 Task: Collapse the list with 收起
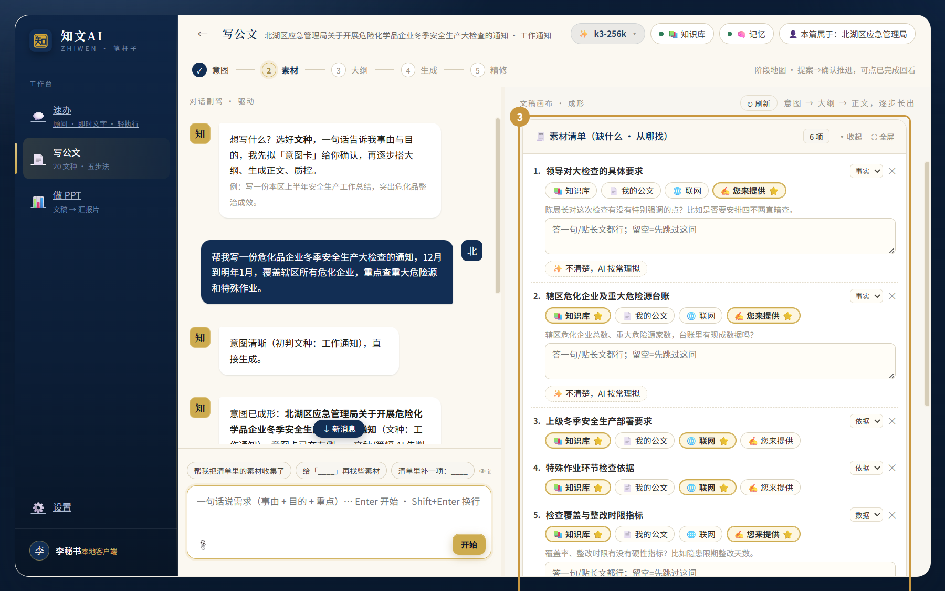pyautogui.click(x=851, y=137)
